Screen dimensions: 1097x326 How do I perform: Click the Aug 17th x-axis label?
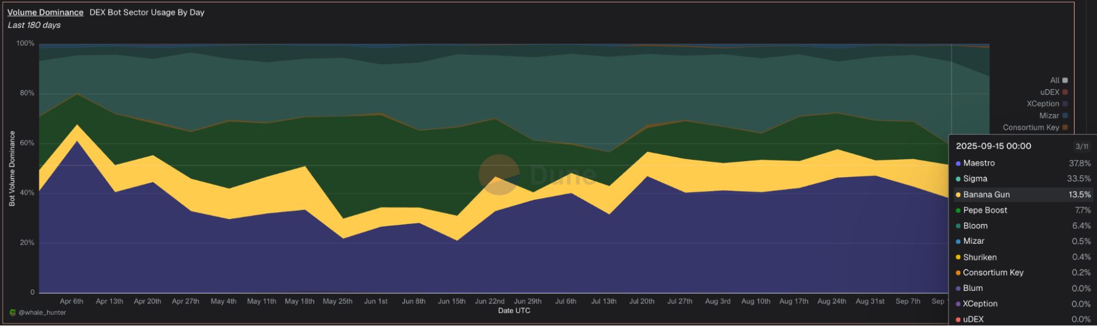click(x=794, y=301)
